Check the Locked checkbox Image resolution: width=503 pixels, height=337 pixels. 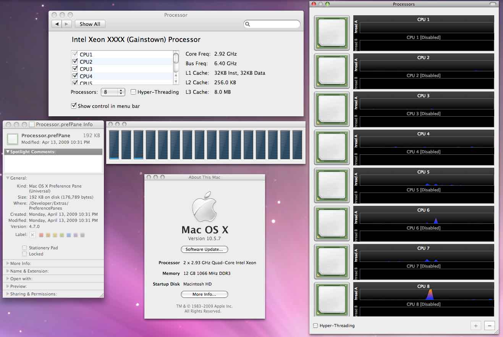tap(24, 254)
